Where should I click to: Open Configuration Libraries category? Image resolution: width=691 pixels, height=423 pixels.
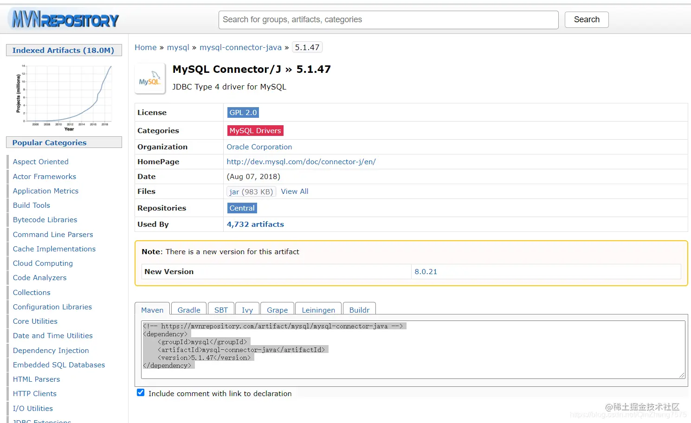(x=52, y=307)
